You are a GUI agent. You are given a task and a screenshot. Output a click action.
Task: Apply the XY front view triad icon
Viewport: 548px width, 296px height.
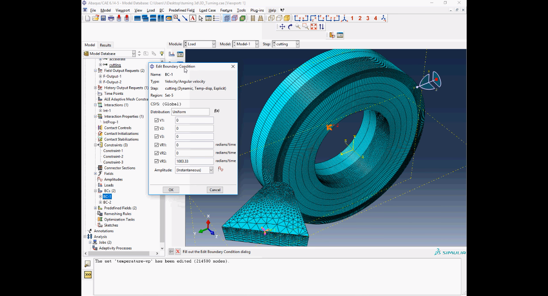tap(298, 18)
